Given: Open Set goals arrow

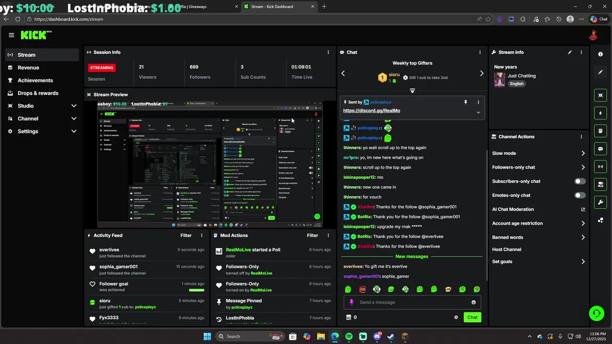Looking at the screenshot, I should [583, 262].
